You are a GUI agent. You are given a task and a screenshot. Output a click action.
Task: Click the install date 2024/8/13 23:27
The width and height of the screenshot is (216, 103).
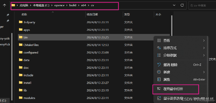pos(98,83)
